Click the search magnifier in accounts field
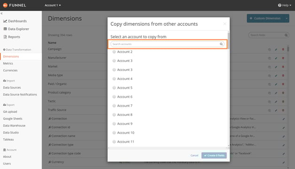The image size is (295, 169). pos(221,44)
